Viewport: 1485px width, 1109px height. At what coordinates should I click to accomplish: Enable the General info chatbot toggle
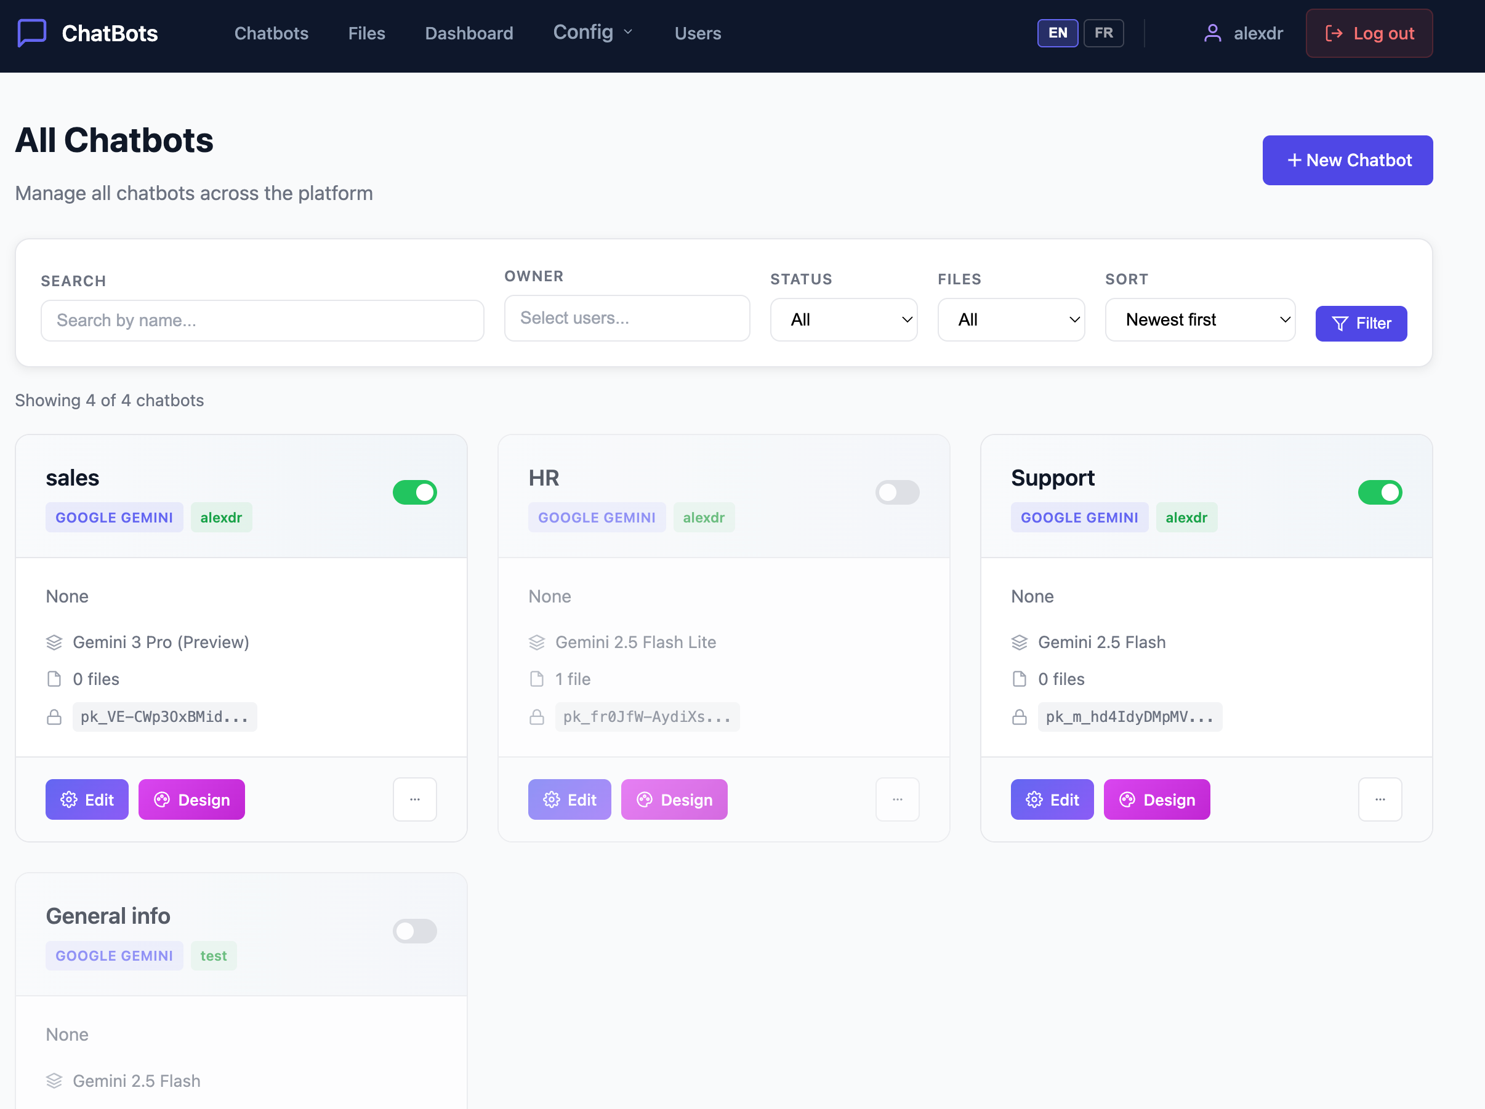415,931
